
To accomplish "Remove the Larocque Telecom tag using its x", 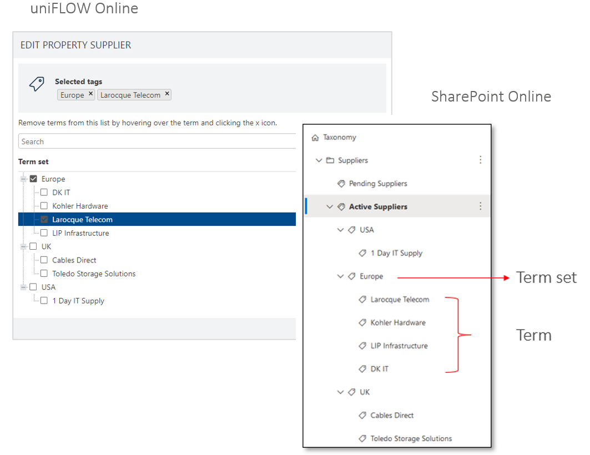I will (x=167, y=94).
